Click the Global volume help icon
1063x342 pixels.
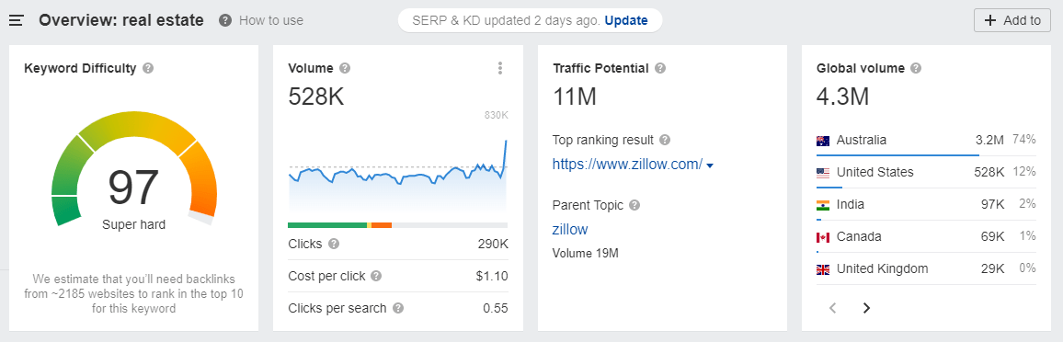coord(916,68)
